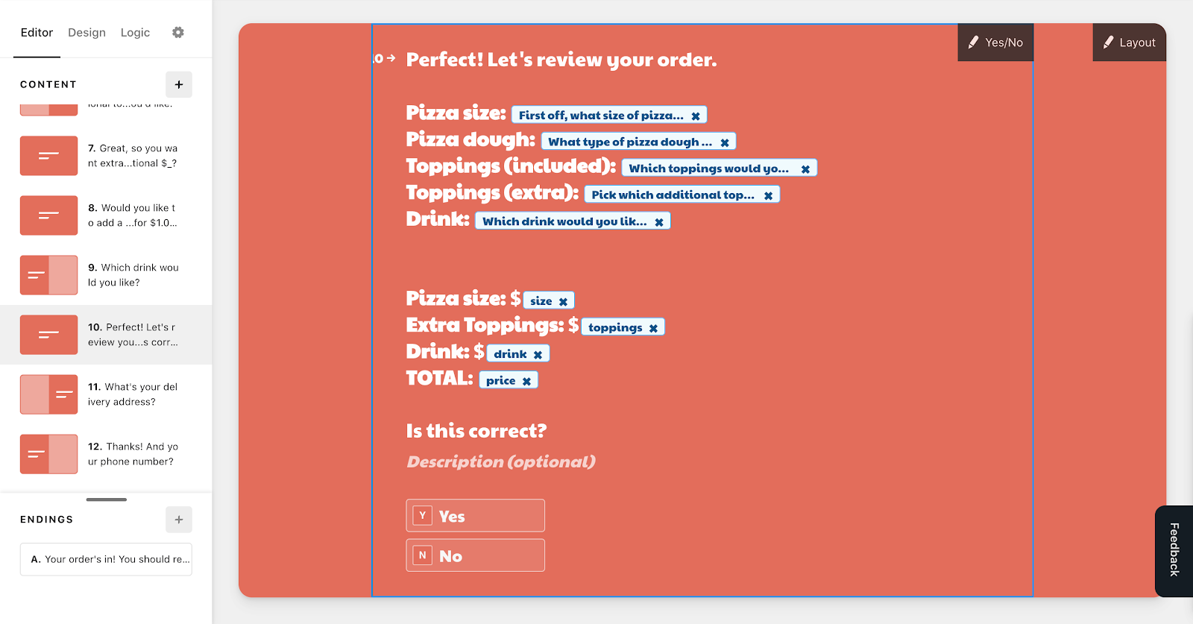
Task: Open the settings gear icon
Action: click(x=177, y=32)
